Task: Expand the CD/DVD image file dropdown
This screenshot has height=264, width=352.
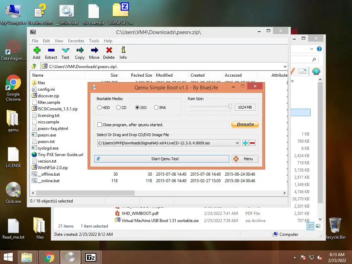Action: pyautogui.click(x=237, y=143)
